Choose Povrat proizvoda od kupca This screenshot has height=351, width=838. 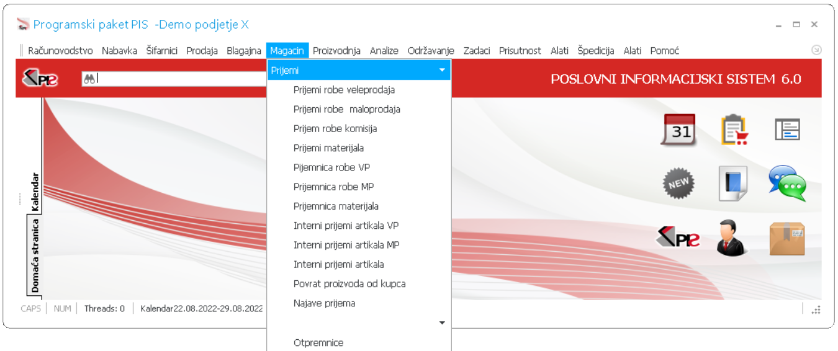349,284
